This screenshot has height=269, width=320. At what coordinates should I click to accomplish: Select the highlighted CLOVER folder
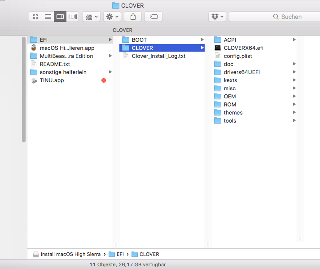coord(162,48)
